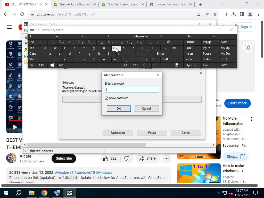The width and height of the screenshot is (264, 198).
Task: Toggle right Alt key on On-Screen Keyboard
Action: (x=127, y=65)
